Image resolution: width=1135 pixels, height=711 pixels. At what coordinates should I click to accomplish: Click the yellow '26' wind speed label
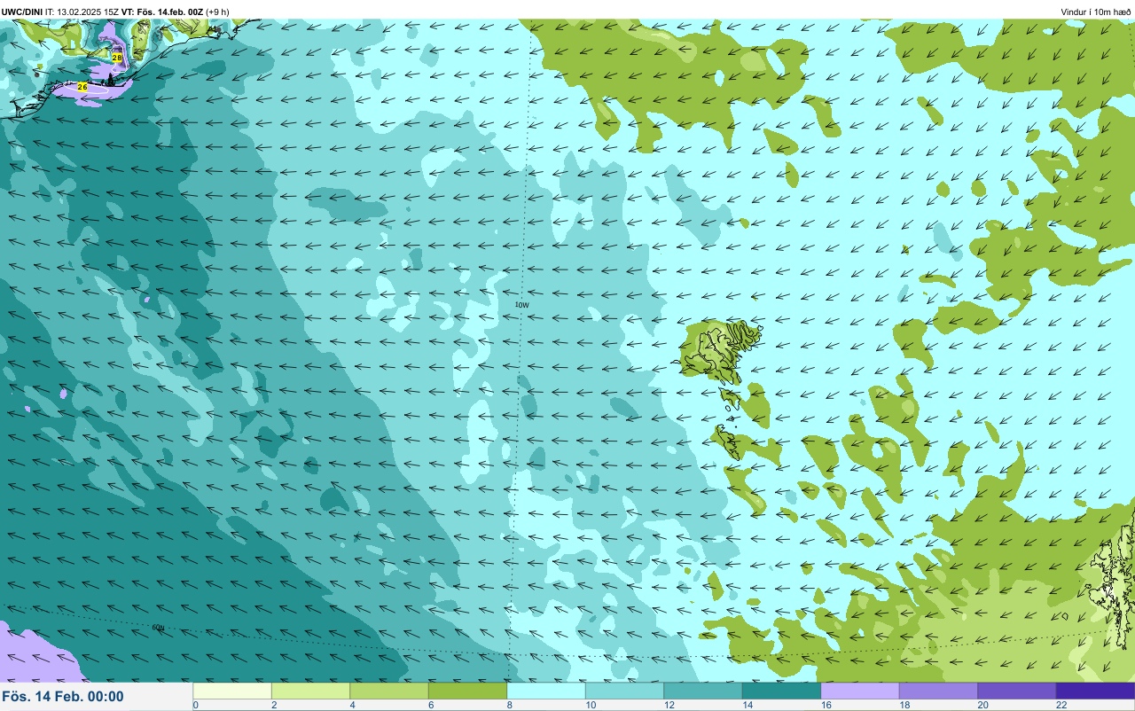point(82,87)
